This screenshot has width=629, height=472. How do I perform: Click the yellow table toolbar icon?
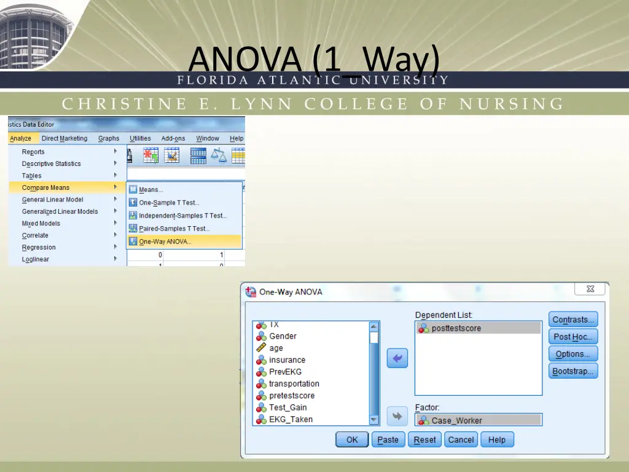click(238, 155)
